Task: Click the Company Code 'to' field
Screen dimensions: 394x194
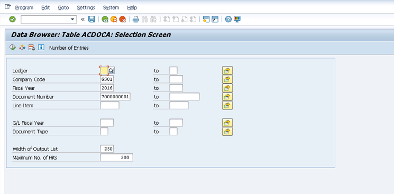Action: click(x=176, y=79)
